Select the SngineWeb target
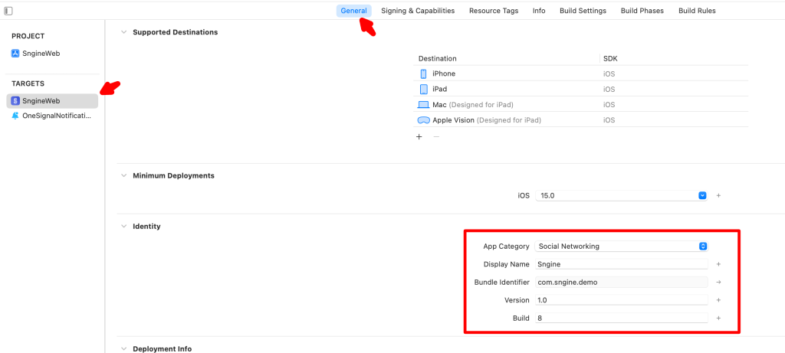The height and width of the screenshot is (353, 785). point(52,101)
